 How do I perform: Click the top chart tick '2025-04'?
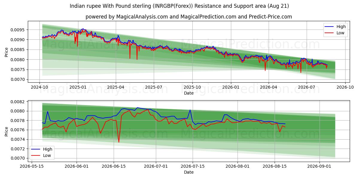point(116,87)
